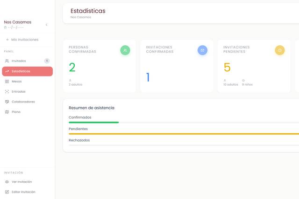
Task: Open Editar invitación link
Action: 27,192
